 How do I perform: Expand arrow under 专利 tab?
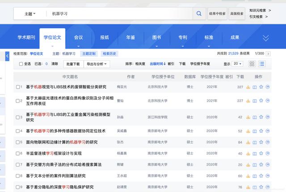(183, 46)
